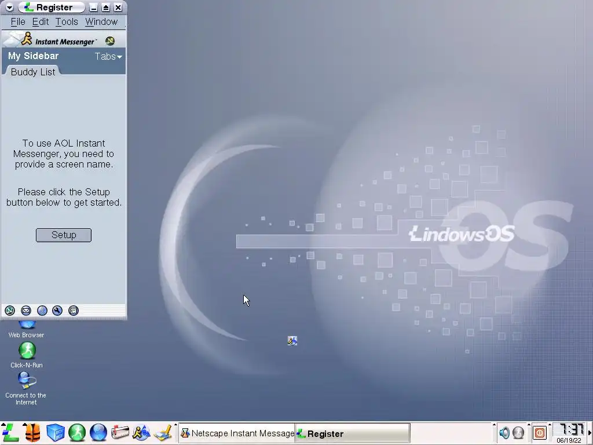
Task: Switch to Netscape Instant Messenger taskbar entry
Action: pos(237,433)
